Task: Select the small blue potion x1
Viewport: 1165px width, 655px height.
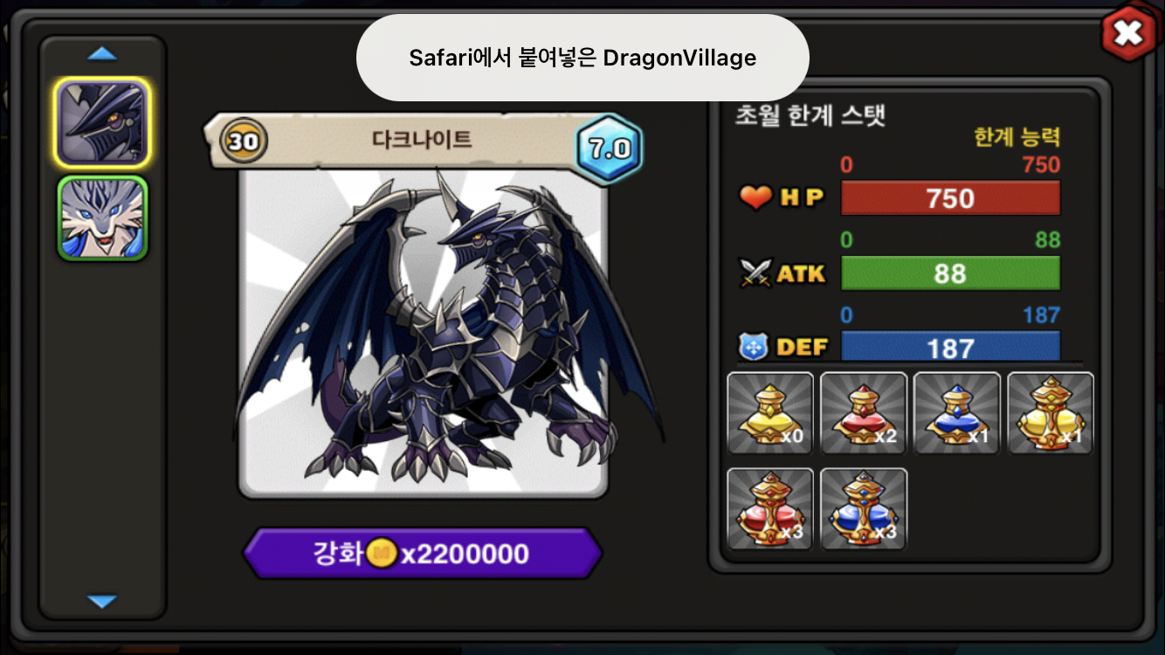Action: click(957, 413)
